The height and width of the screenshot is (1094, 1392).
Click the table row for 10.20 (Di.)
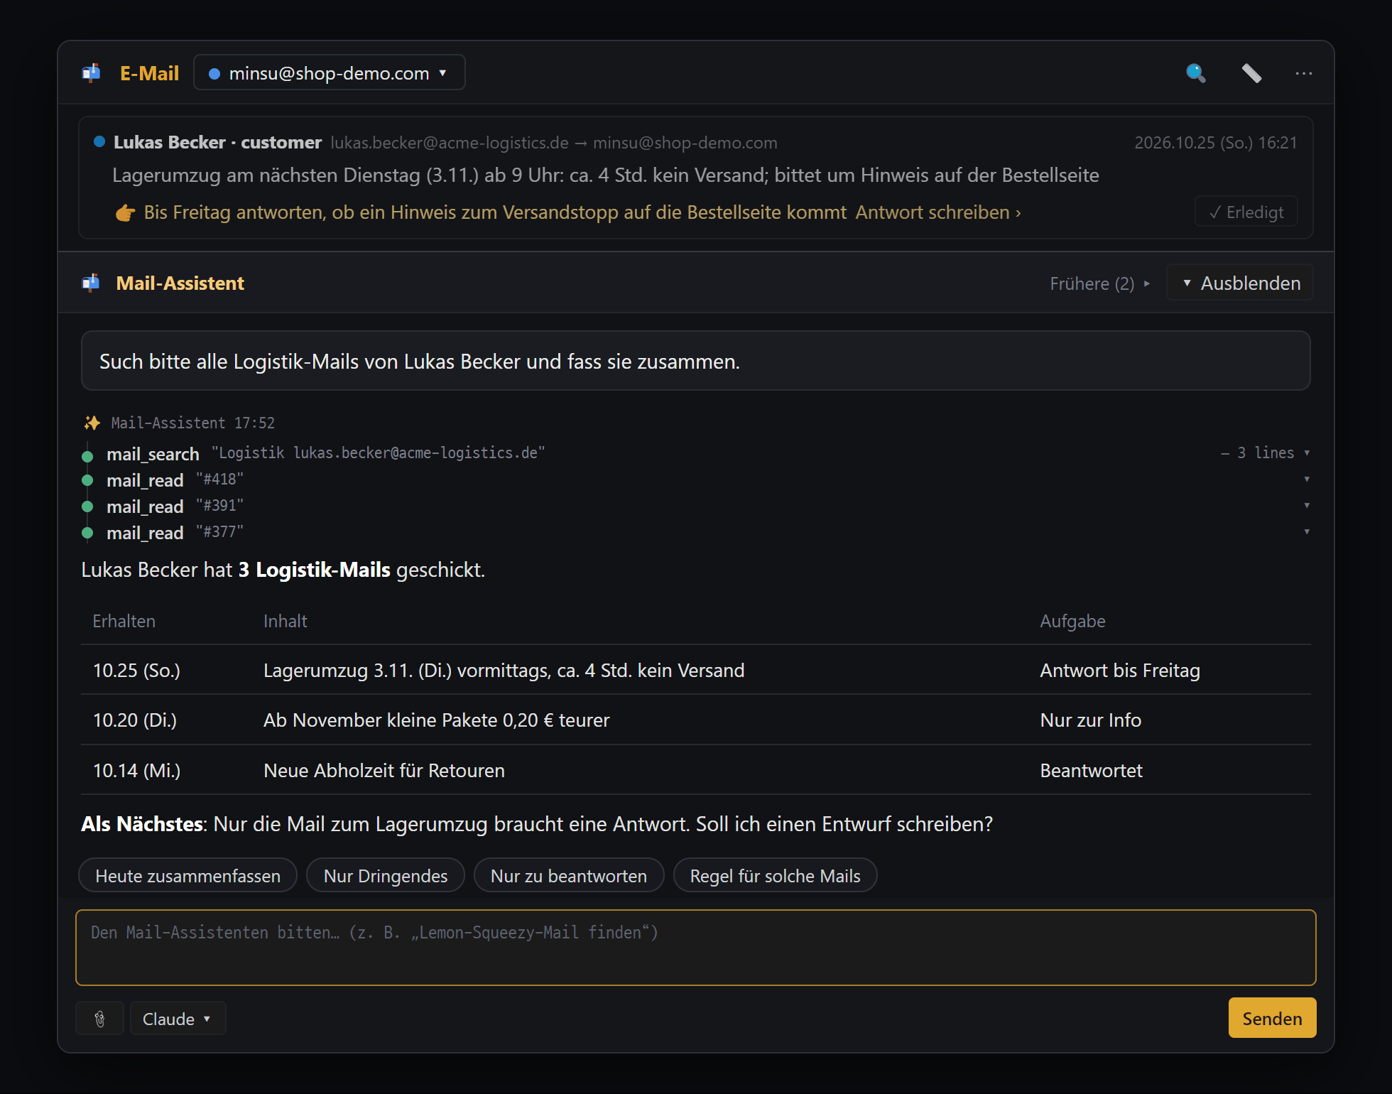(696, 720)
